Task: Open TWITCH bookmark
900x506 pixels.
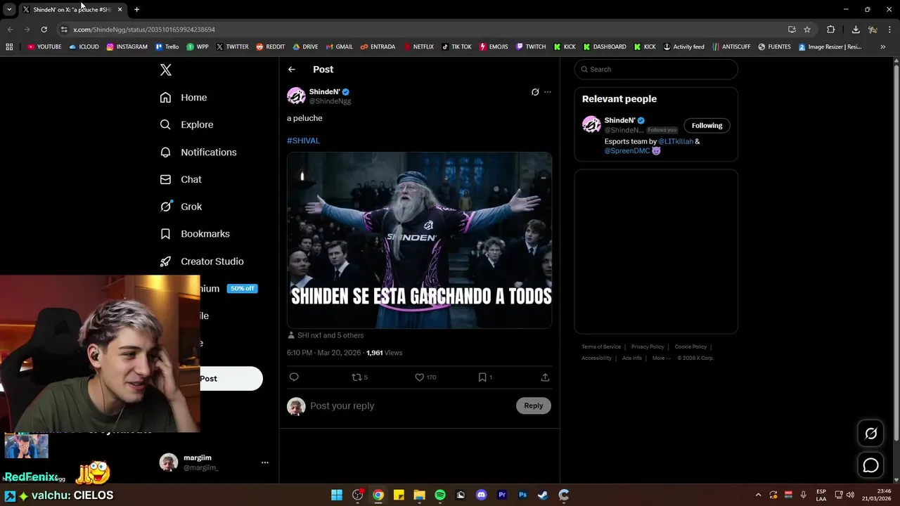Action: pos(531,47)
